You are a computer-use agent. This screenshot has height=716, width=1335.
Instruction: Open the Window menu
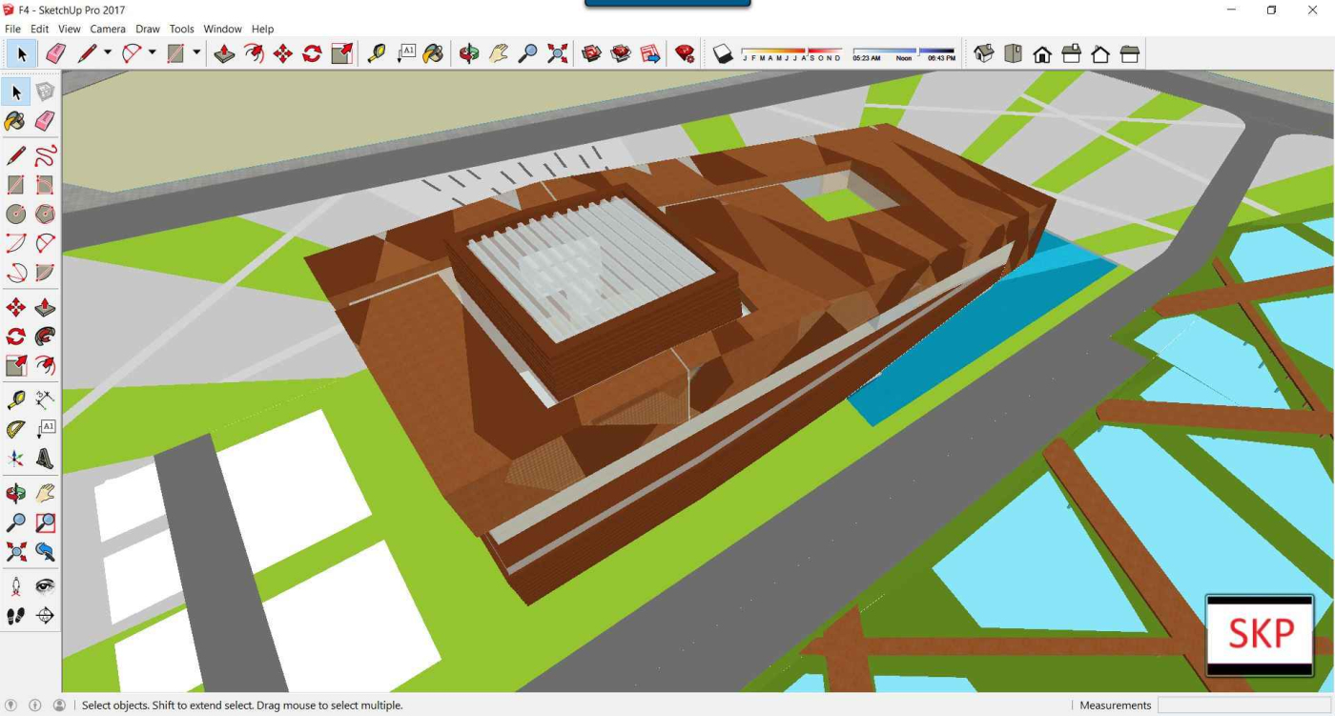222,30
